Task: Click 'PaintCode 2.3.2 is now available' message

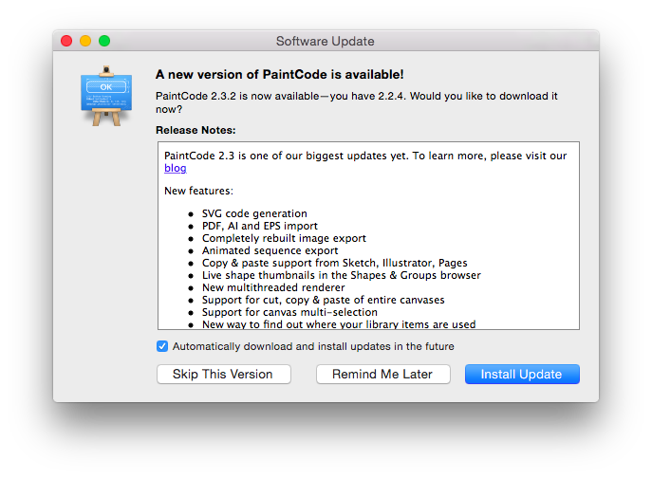Action: pyautogui.click(x=356, y=102)
